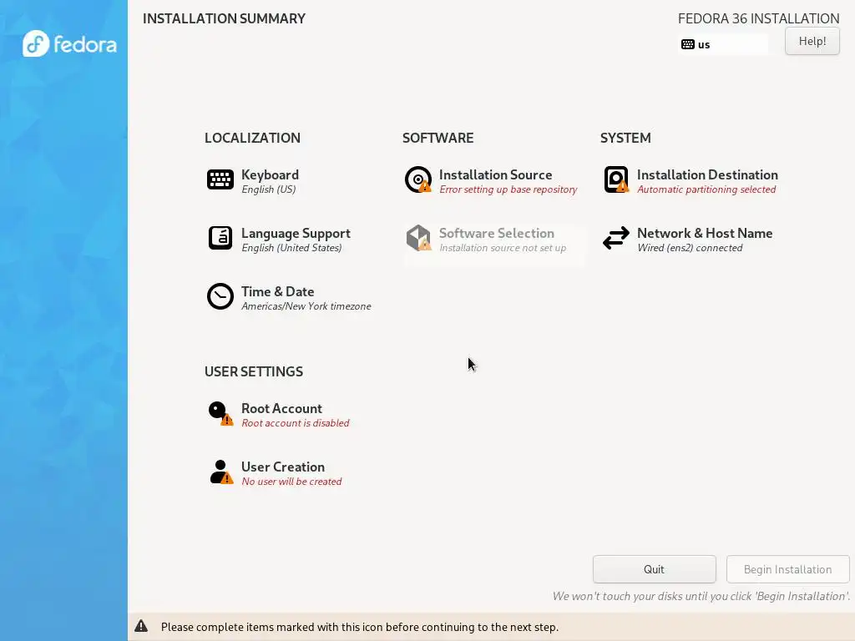Click the Quit button

click(x=654, y=569)
